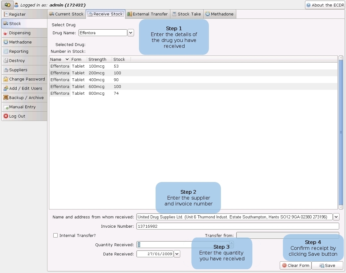Click Log Out in sidebar
346x273 pixels.
click(x=17, y=116)
